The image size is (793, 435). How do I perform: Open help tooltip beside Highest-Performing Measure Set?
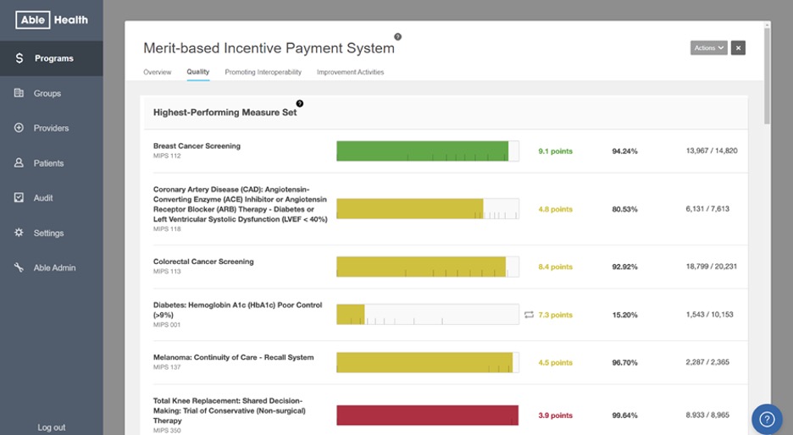pyautogui.click(x=299, y=103)
